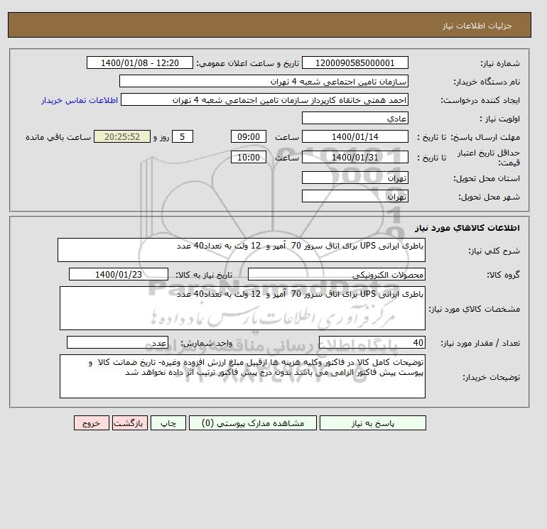
Task: Click the priority field عادي
Action: pyautogui.click(x=354, y=118)
